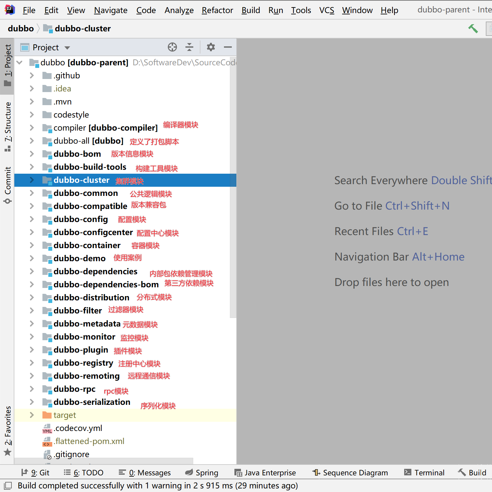Click dubbo in the navigation breadcrumb
Screen dimensions: 492x492
click(21, 29)
